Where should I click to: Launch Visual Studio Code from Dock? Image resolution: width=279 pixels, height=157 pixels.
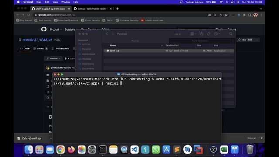(x=135, y=149)
